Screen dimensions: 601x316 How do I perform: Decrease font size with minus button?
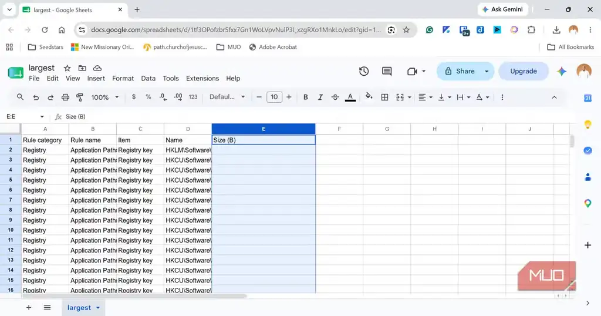(x=259, y=98)
